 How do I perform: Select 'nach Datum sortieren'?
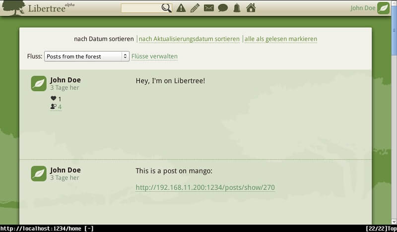(104, 39)
